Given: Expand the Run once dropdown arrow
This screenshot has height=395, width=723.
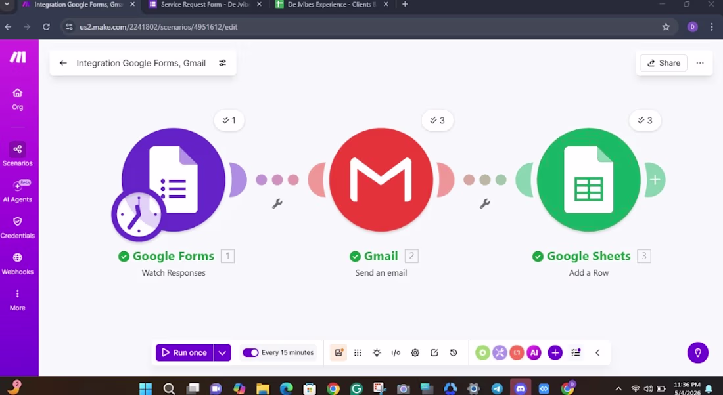Looking at the screenshot, I should [222, 352].
